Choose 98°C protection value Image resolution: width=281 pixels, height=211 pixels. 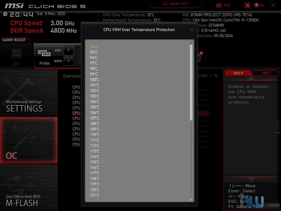[x=94, y=69]
